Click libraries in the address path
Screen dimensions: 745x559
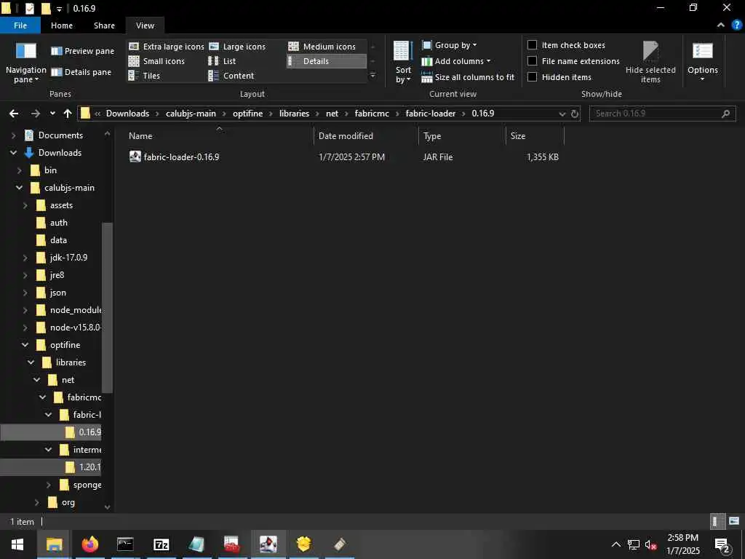coord(294,114)
